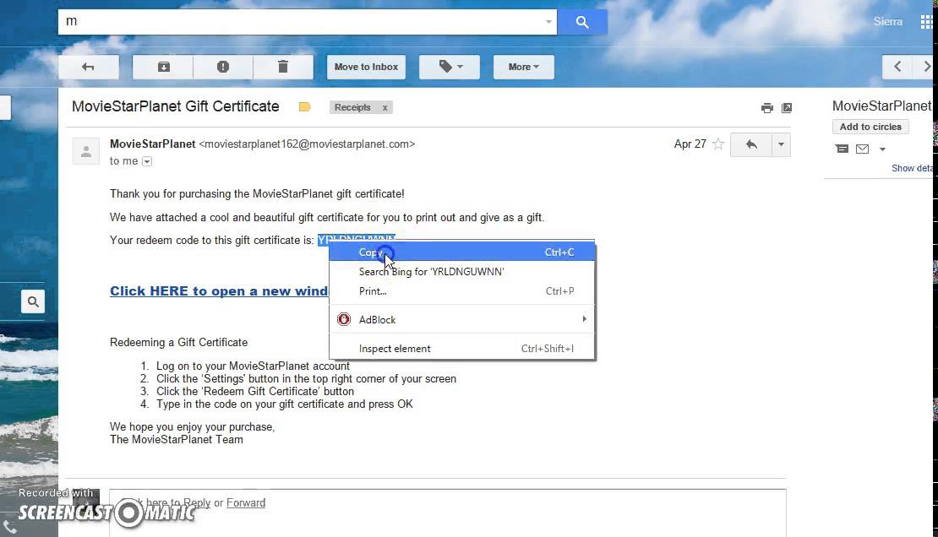
Task: Click the blue search magnifier button
Action: [582, 22]
